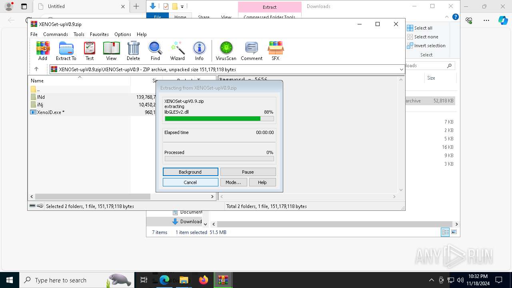This screenshot has height=288, width=512.
Task: Click Explorer's search field
Action: tap(429, 66)
